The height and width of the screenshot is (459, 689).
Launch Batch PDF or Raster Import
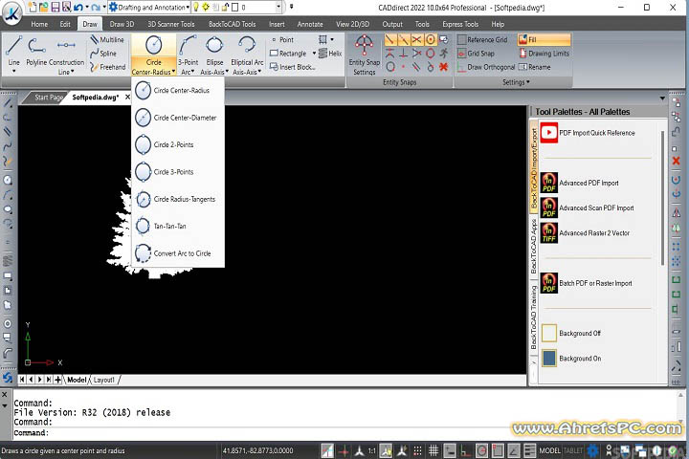pos(587,283)
